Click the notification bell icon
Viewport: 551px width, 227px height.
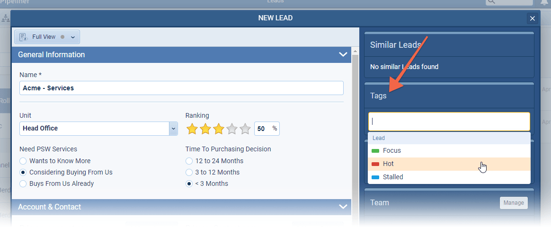(x=544, y=2)
